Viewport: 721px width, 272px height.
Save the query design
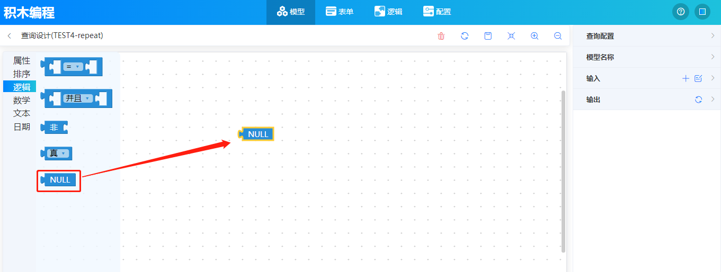(488, 36)
